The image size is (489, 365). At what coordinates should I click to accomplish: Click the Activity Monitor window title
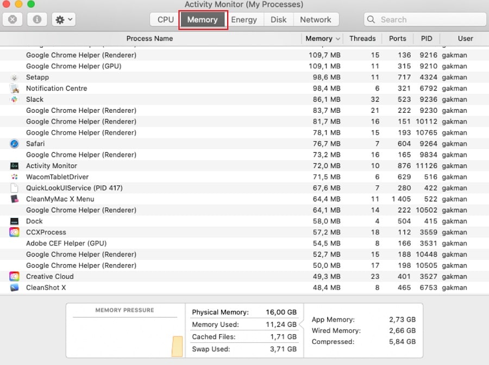[x=244, y=4]
